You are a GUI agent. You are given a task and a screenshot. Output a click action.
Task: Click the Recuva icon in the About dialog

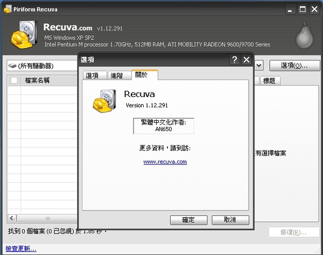(x=104, y=101)
